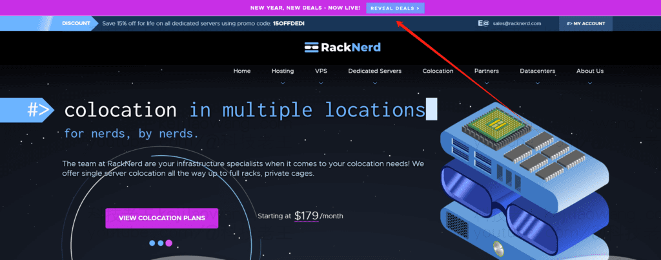Email sales@racknerd.com

[x=517, y=24]
